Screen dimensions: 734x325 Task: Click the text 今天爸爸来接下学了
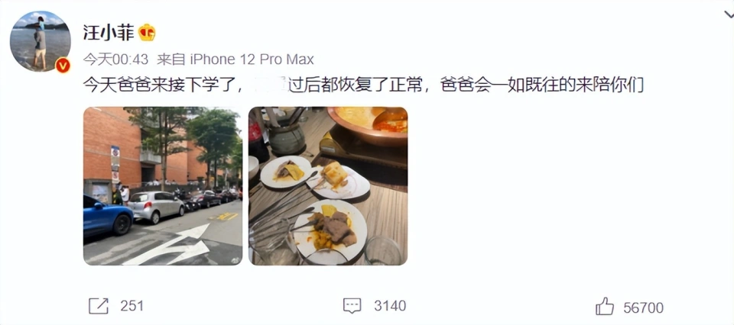click(162, 86)
